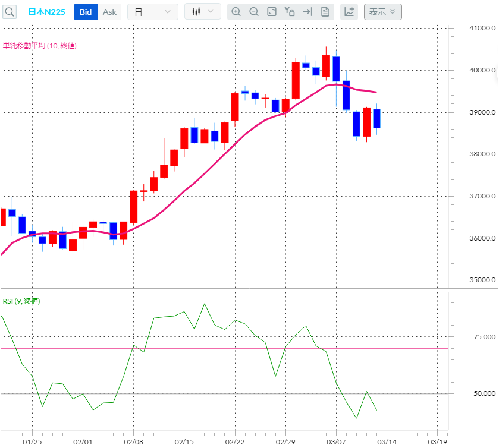Jump to the latest candle
Screen dimensions: 499x448
(x=307, y=11)
